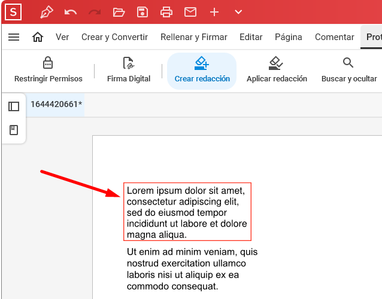Image resolution: width=382 pixels, height=299 pixels.
Task: Select the document tab 1644420661*
Action: (56, 105)
